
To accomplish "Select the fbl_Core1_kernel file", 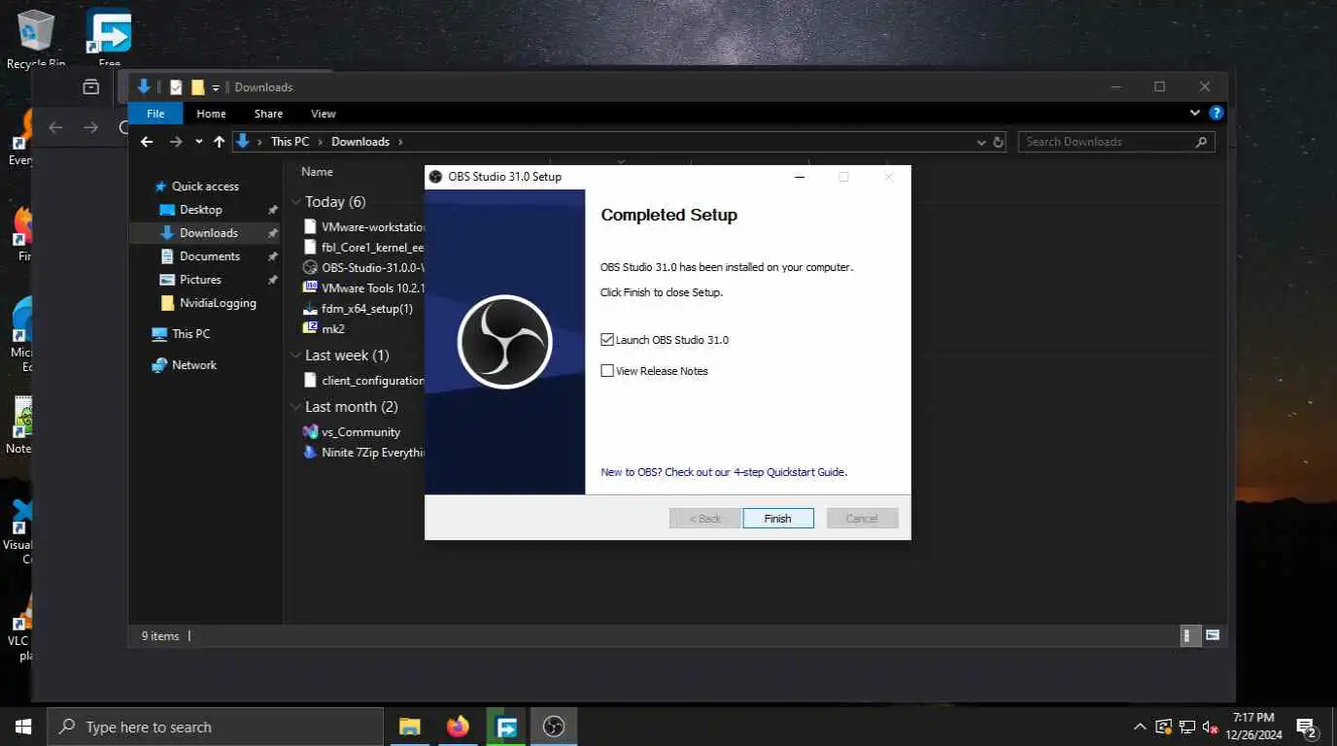I will pyautogui.click(x=363, y=248).
